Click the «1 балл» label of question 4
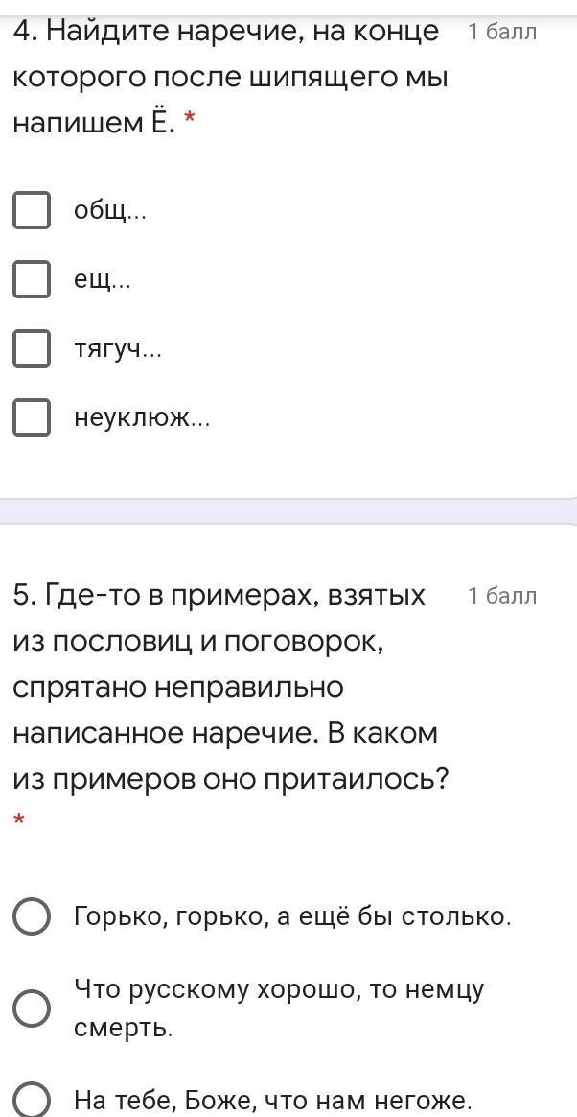The width and height of the screenshot is (577, 1117). pyautogui.click(x=502, y=33)
